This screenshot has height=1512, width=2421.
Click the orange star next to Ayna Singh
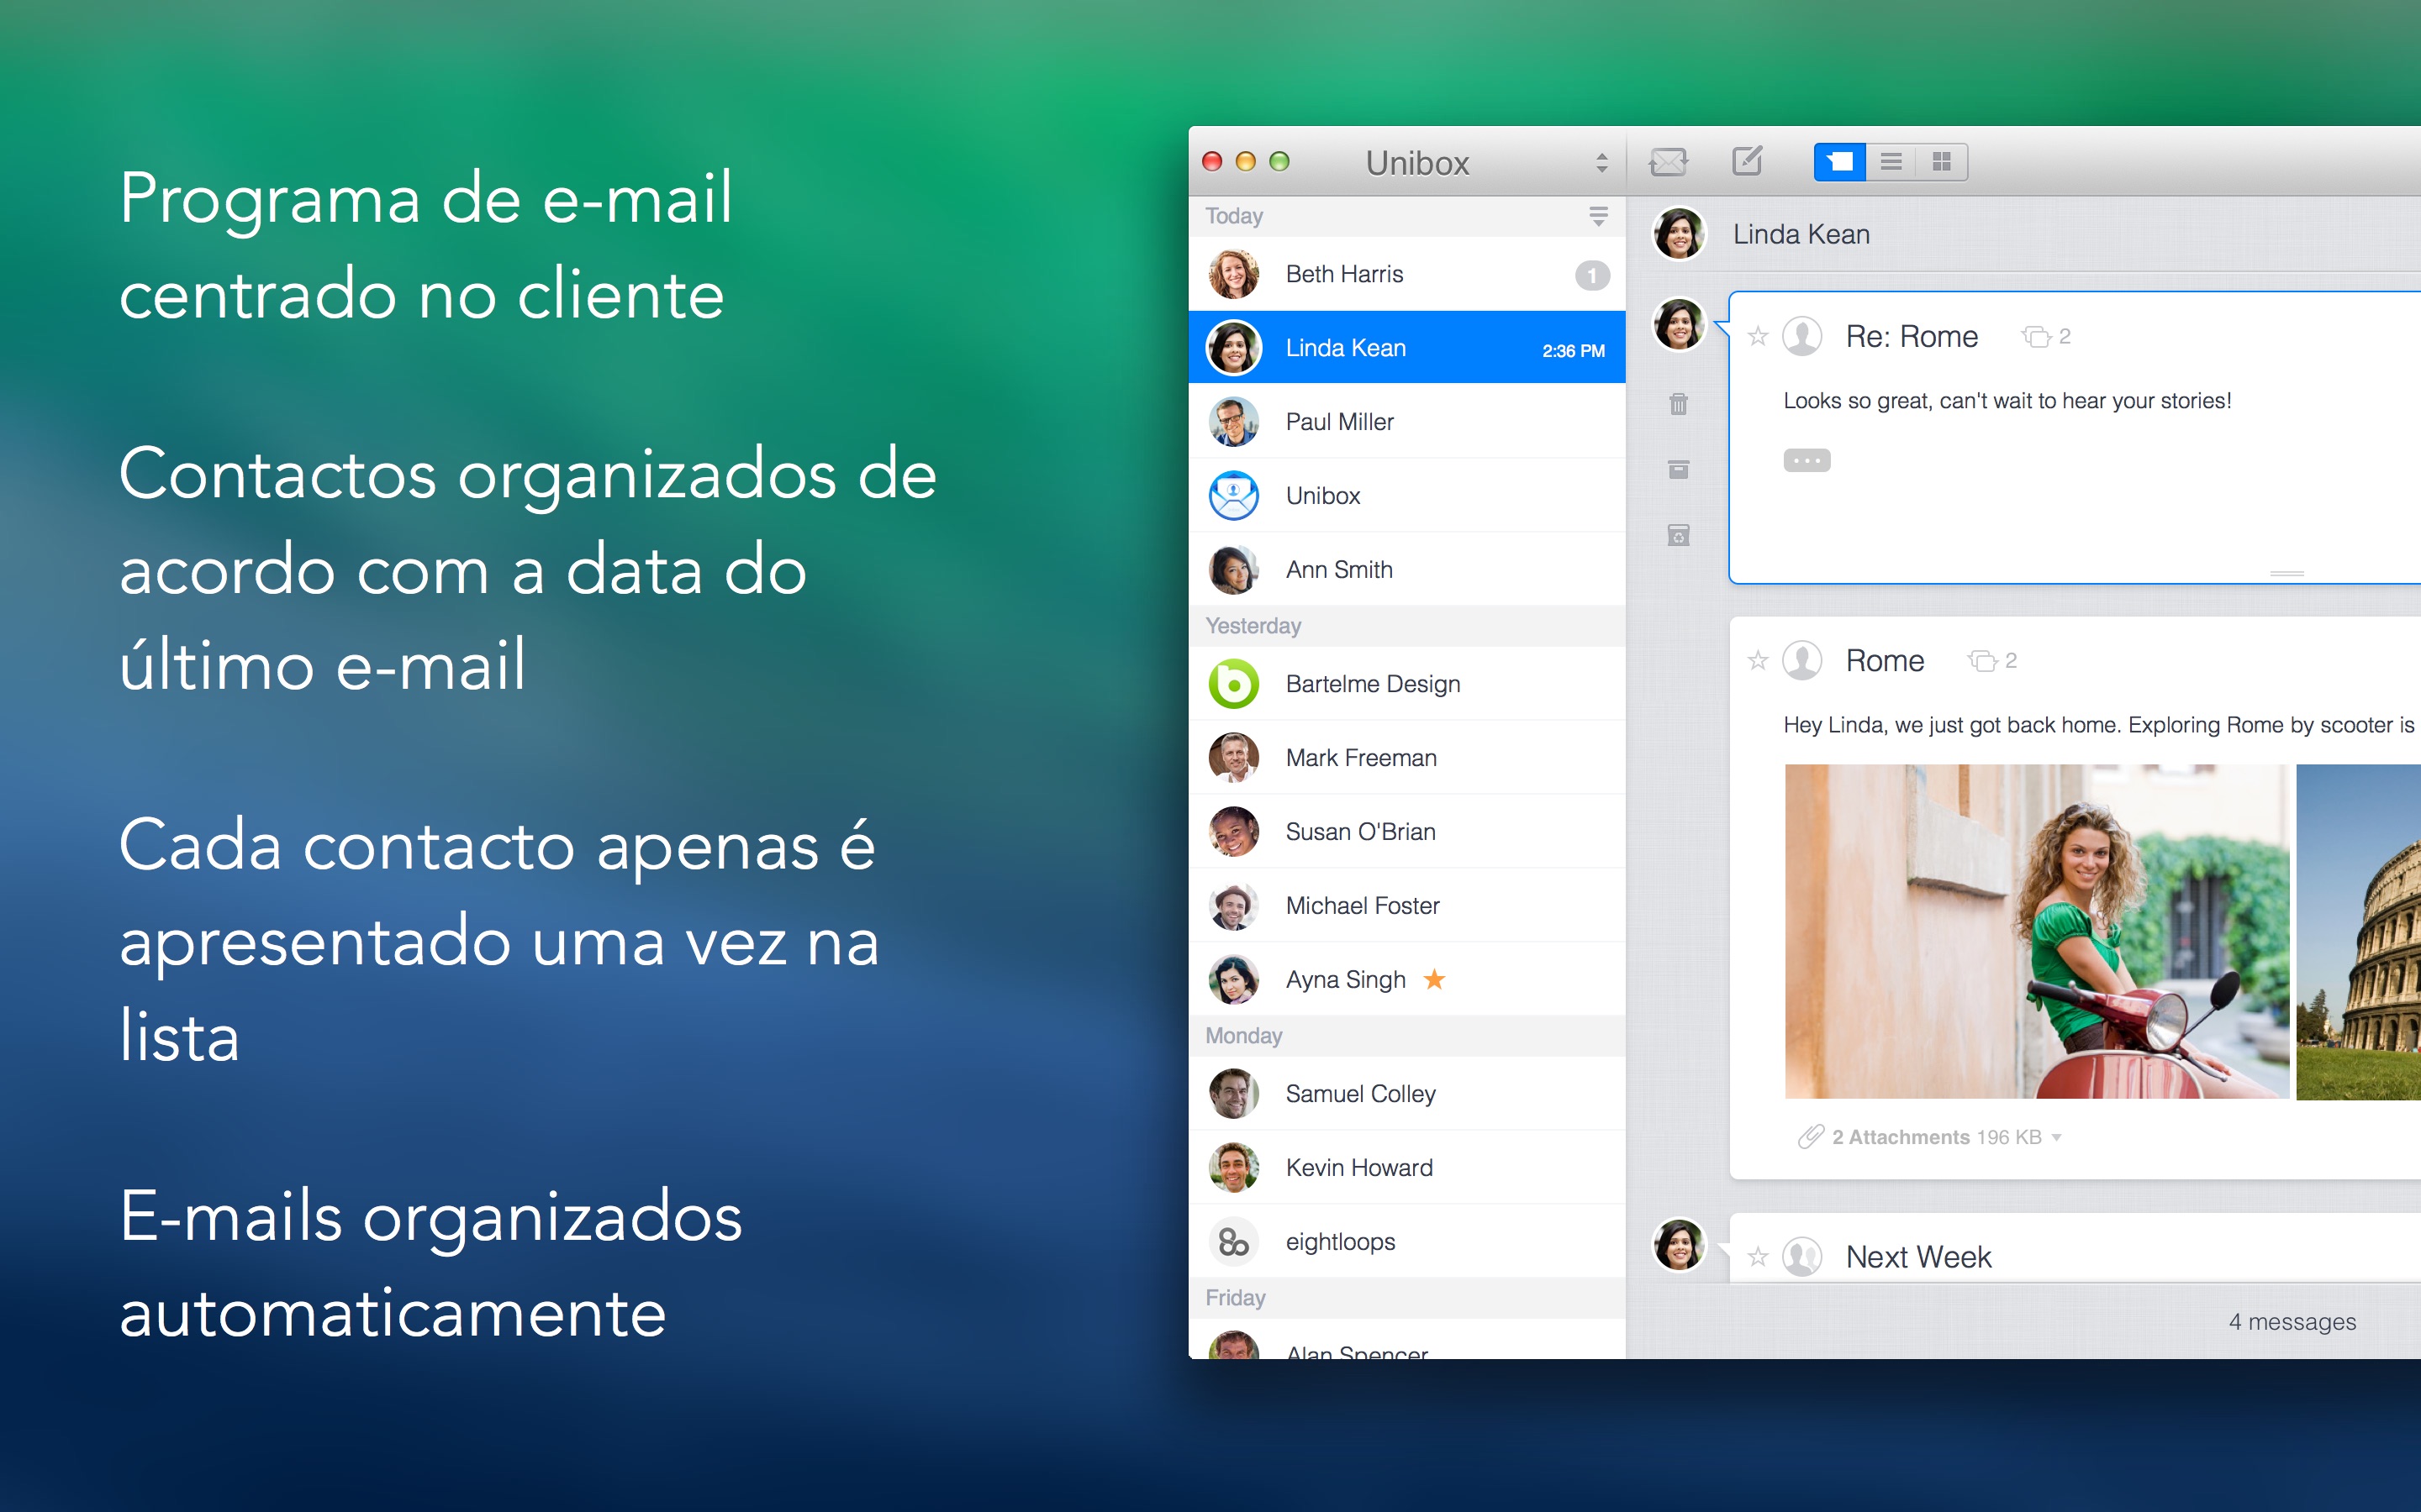[x=1435, y=979]
